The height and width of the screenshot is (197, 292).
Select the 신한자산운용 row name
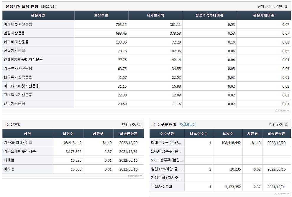click(14, 103)
